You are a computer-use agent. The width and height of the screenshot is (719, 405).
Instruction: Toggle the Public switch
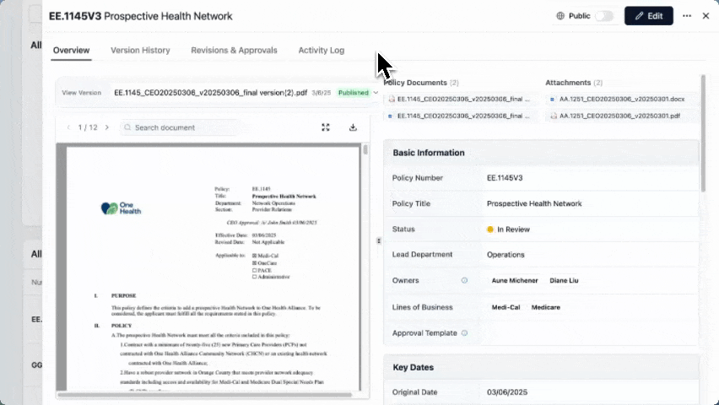click(604, 16)
